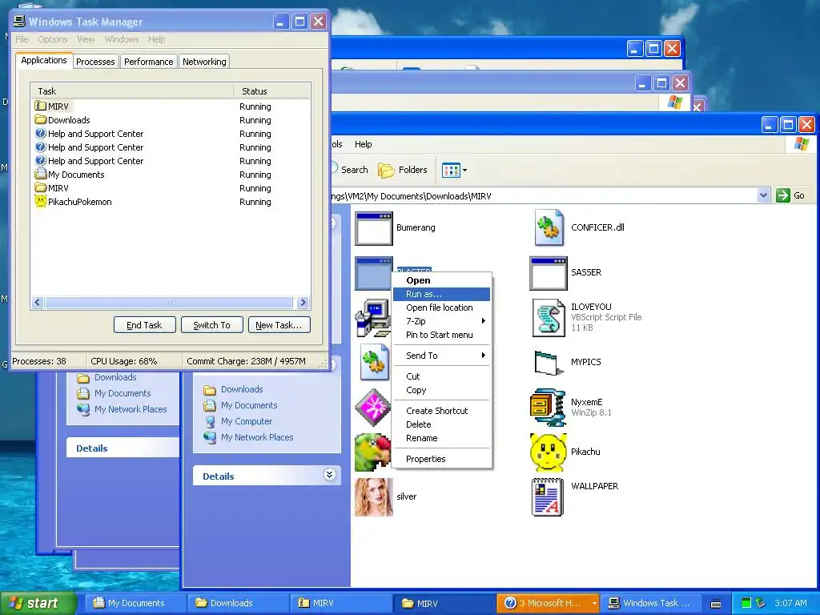The width and height of the screenshot is (820, 615).
Task: Click the Task column header
Action: click(x=132, y=91)
